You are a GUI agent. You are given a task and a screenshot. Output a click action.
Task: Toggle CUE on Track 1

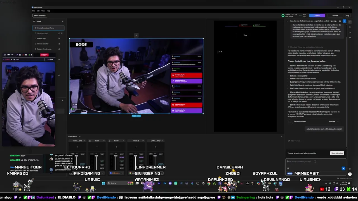pyautogui.click(x=122, y=165)
